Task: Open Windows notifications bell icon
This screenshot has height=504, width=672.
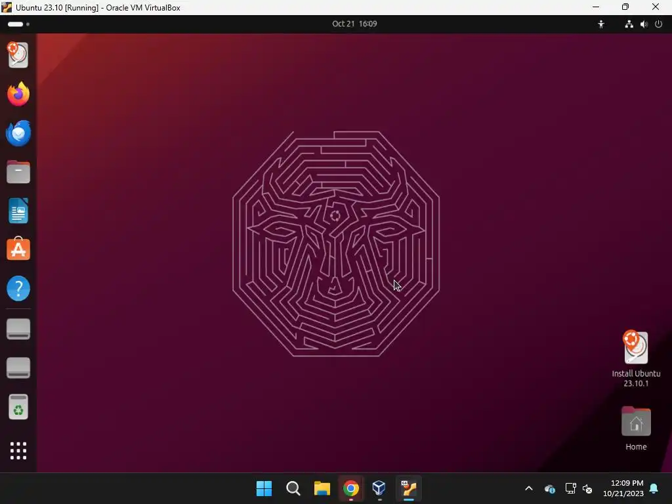Action: tap(654, 488)
